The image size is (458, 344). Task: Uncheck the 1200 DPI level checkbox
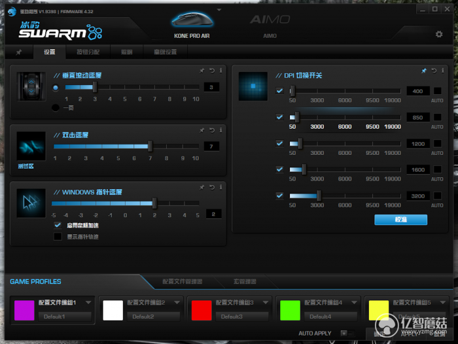pos(279,143)
